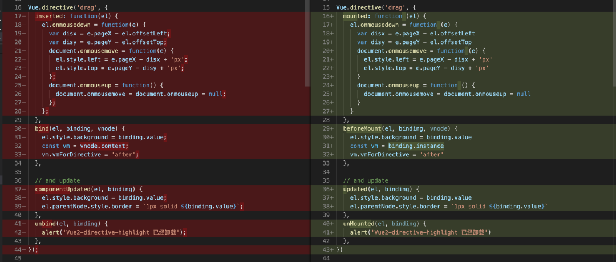Click "vm.vmForDirective = 'after'" on right line 32
This screenshot has width=616, height=262.
pos(397,155)
